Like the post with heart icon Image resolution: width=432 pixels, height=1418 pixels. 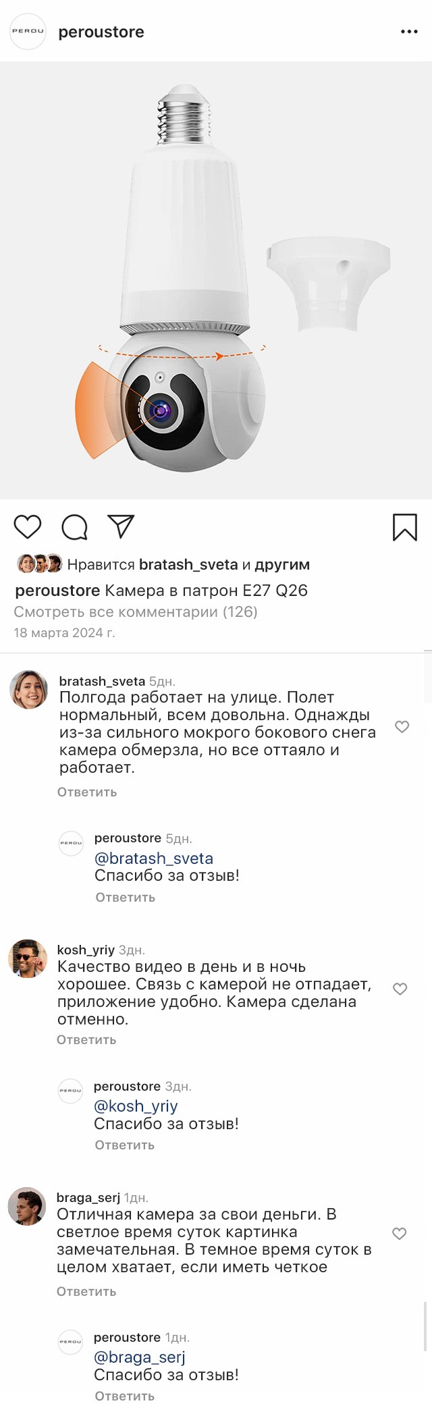pos(28,526)
